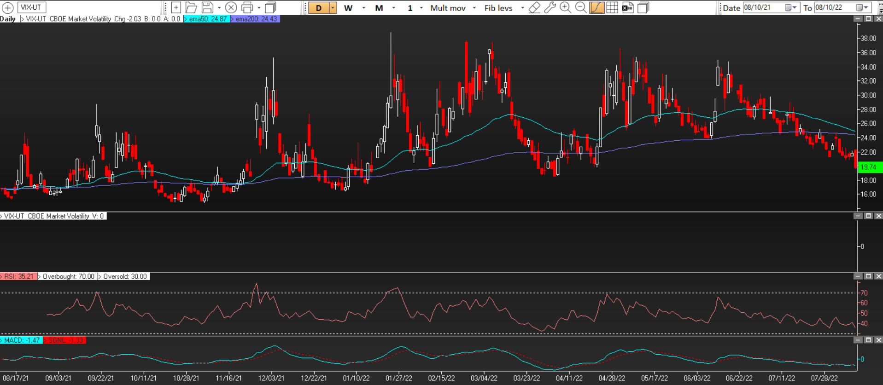Click the ema200: 24.43 indicator label
Screen dimensions: 883x385
pos(255,19)
